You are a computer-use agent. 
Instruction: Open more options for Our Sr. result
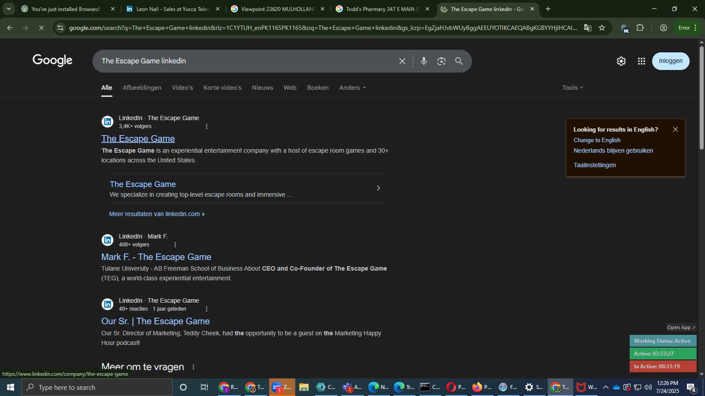pyautogui.click(x=207, y=309)
